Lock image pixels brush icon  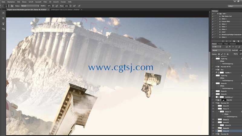click(222, 54)
